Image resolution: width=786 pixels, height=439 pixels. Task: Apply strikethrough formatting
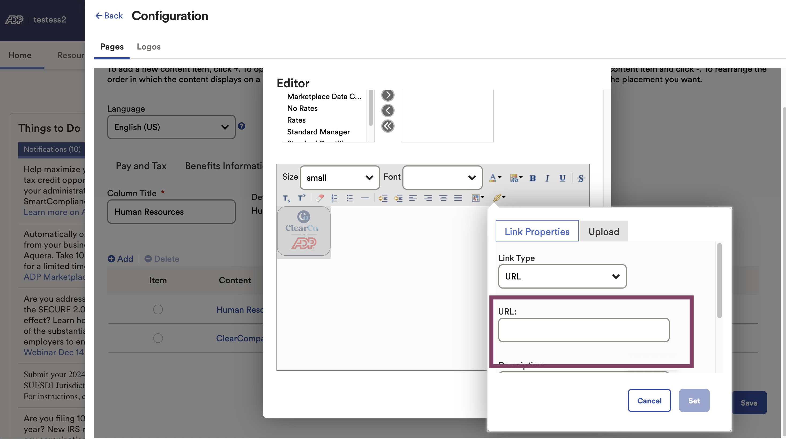pos(581,178)
